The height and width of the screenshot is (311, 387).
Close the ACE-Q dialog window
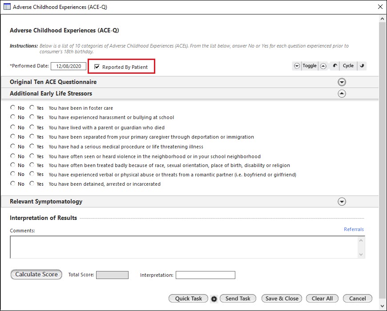(380, 7)
